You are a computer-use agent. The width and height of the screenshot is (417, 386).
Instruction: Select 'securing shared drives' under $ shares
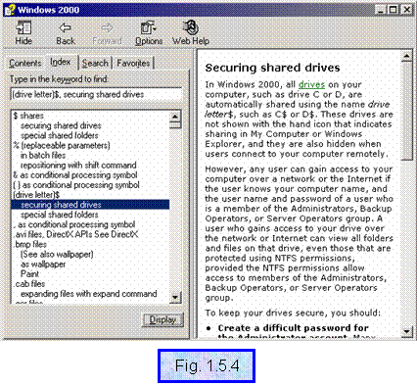61,125
